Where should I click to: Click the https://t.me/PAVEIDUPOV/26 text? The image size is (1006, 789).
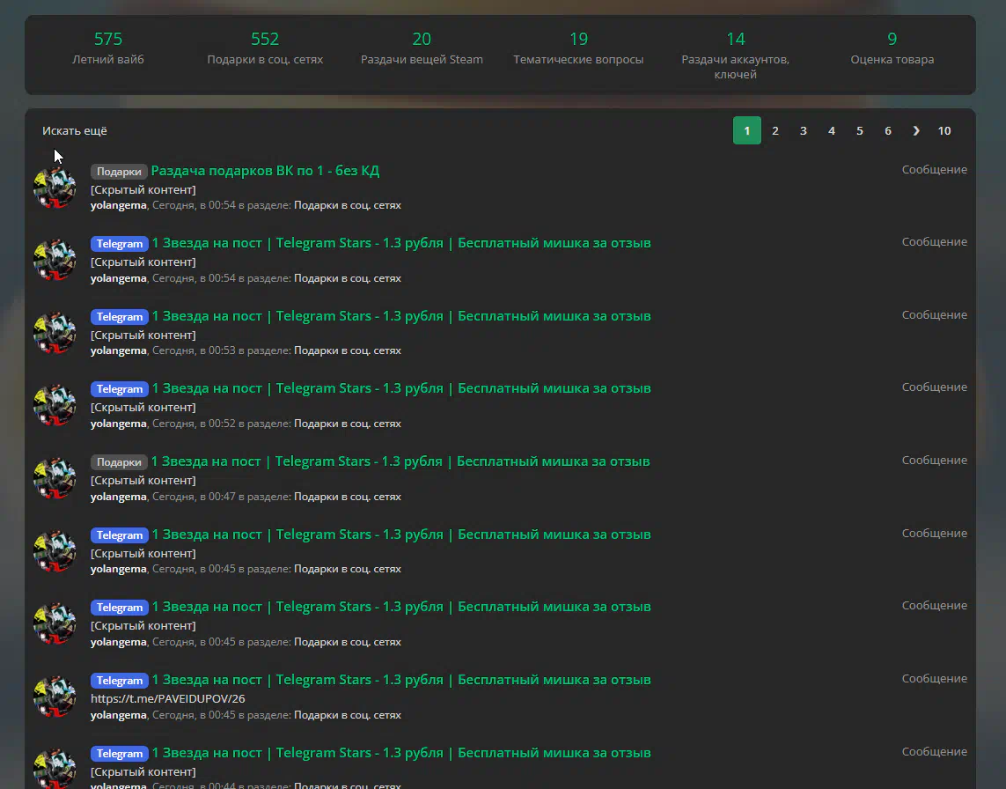click(167, 698)
